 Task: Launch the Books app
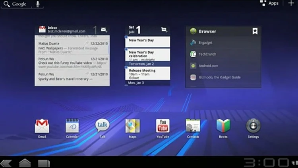(223, 126)
